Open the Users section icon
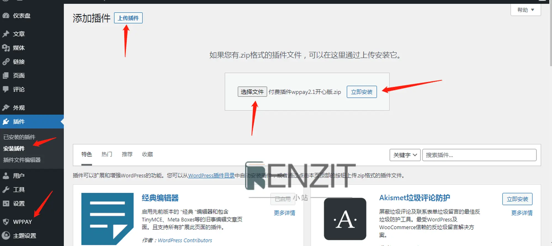Screen dimensions: 552x246 (x=6, y=176)
